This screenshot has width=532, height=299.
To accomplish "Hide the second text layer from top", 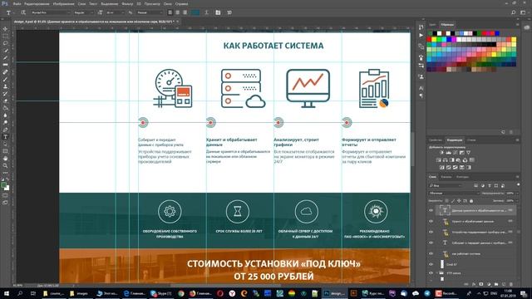I will pos(431,222).
